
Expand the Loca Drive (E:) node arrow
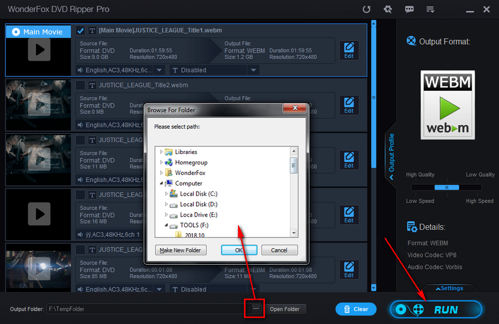(166, 215)
